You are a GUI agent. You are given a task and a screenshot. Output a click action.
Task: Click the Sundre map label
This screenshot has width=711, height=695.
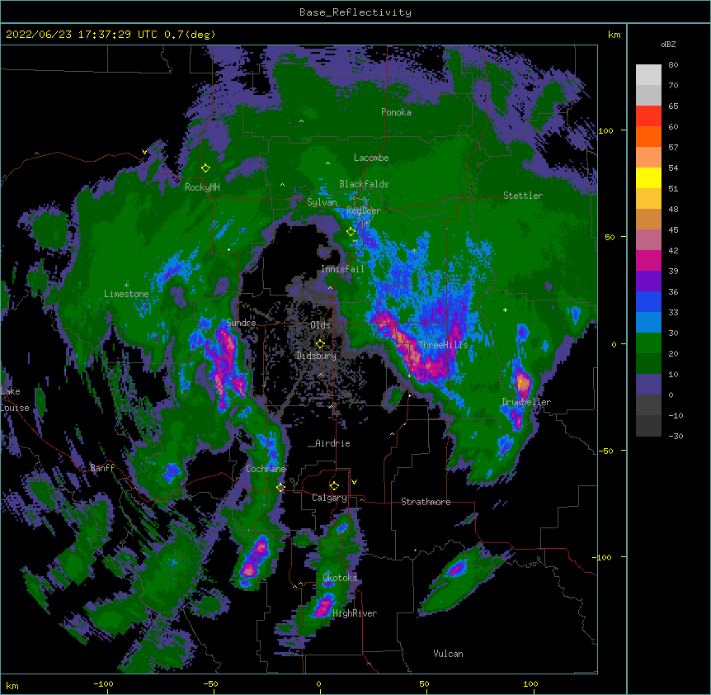point(241,323)
